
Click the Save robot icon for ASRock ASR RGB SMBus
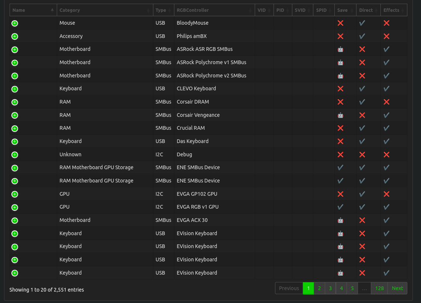(x=341, y=49)
